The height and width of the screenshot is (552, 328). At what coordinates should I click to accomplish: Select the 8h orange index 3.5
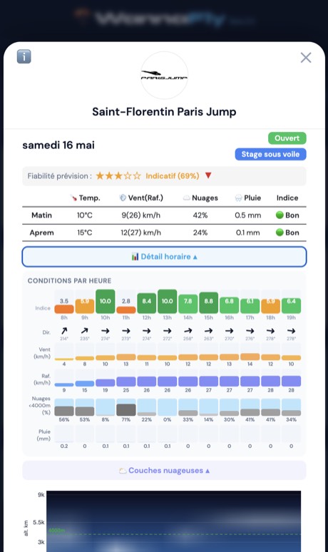64,305
